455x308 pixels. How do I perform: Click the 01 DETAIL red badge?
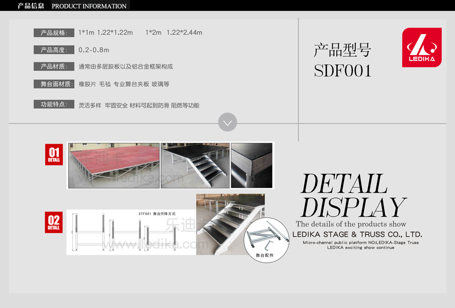coord(54,155)
